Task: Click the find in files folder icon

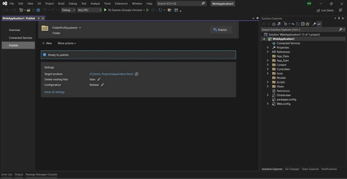Action: coord(169,10)
